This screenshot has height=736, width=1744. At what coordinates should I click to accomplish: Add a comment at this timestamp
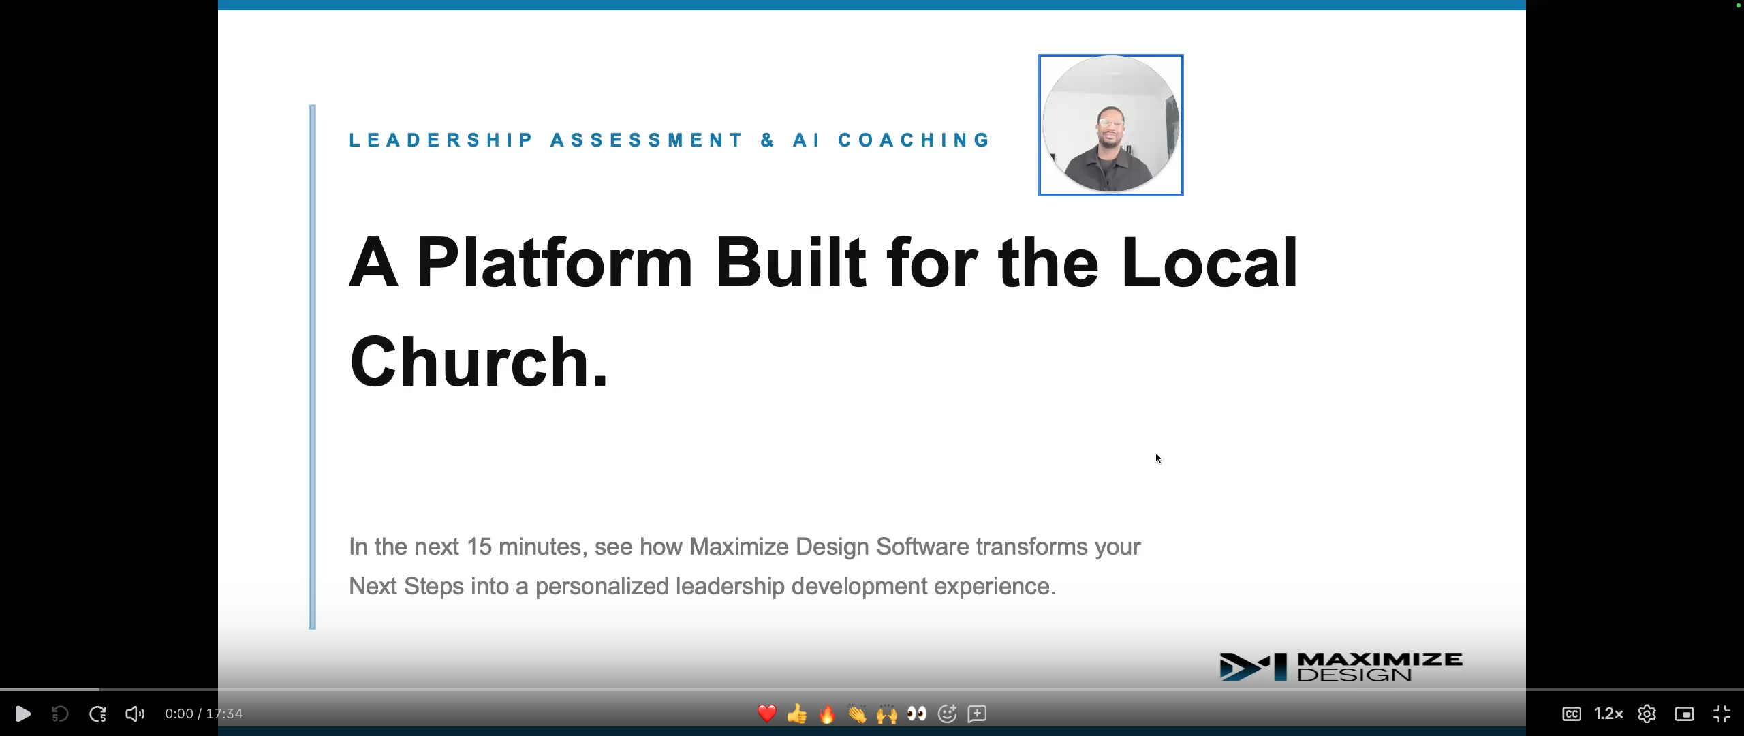977,714
